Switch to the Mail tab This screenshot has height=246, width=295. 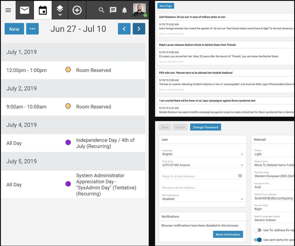click(x=24, y=10)
